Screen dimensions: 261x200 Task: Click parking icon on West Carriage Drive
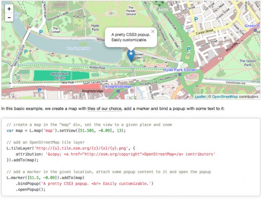26,52
